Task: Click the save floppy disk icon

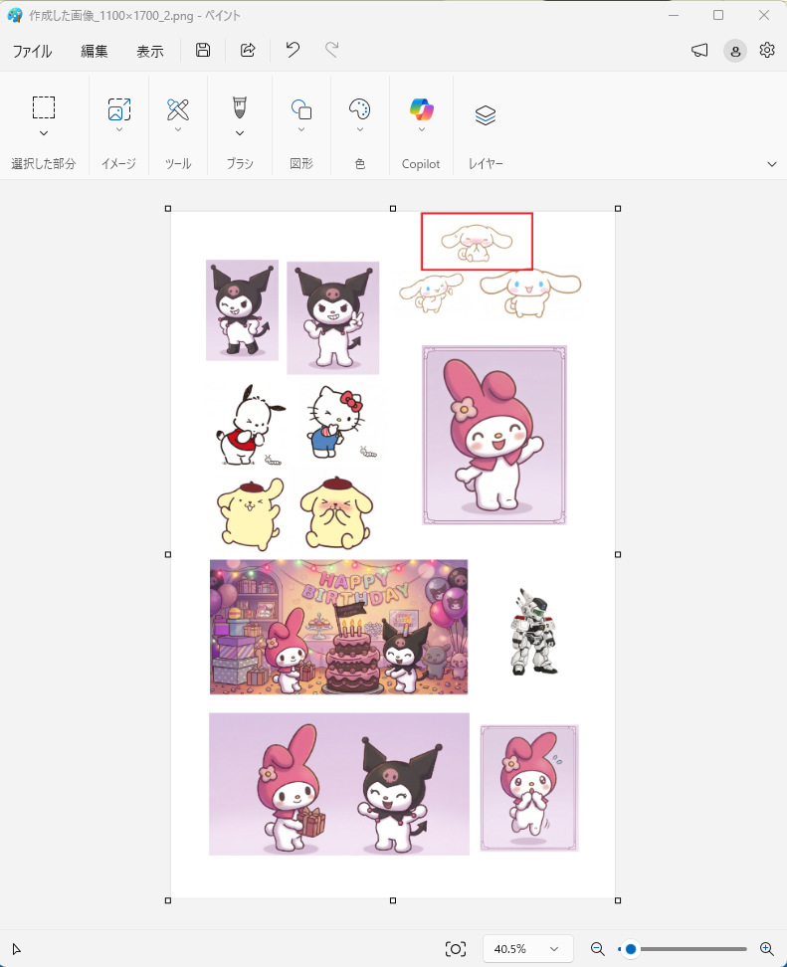Action: [x=203, y=50]
